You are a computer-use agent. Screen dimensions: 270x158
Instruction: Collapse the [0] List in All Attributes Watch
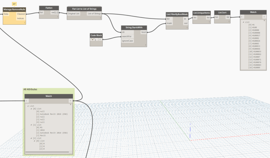[31, 109]
